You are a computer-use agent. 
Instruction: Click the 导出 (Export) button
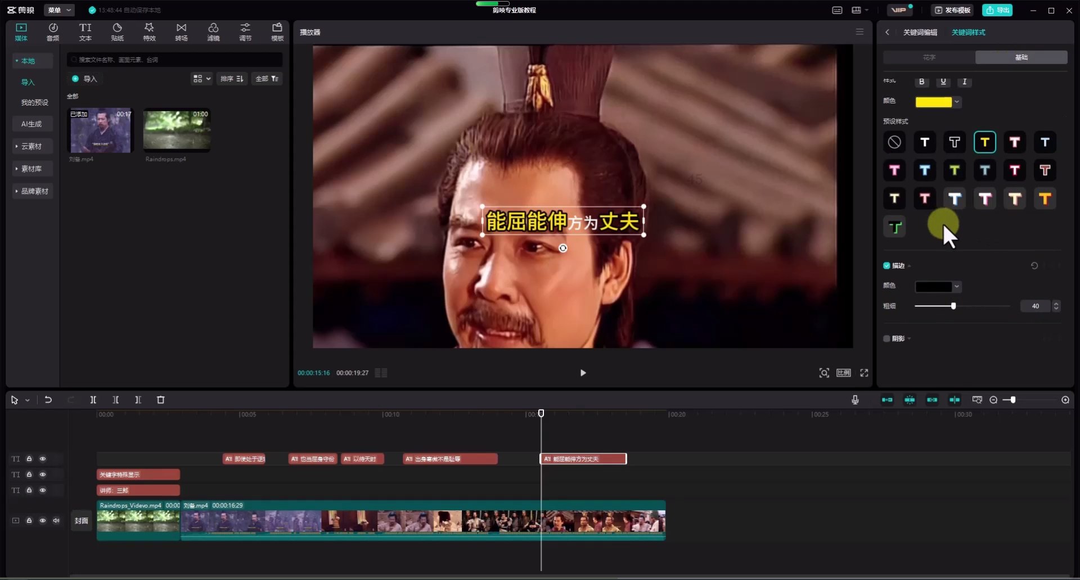(997, 10)
